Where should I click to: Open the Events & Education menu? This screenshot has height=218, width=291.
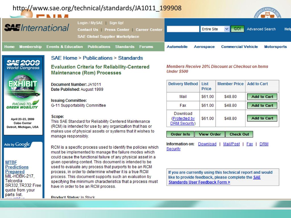coord(65,47)
